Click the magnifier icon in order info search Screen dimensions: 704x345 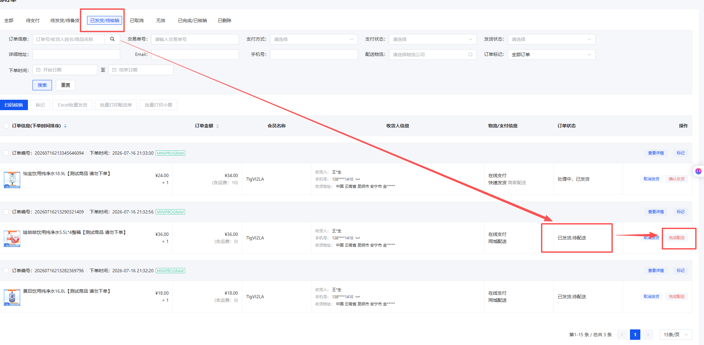point(112,39)
